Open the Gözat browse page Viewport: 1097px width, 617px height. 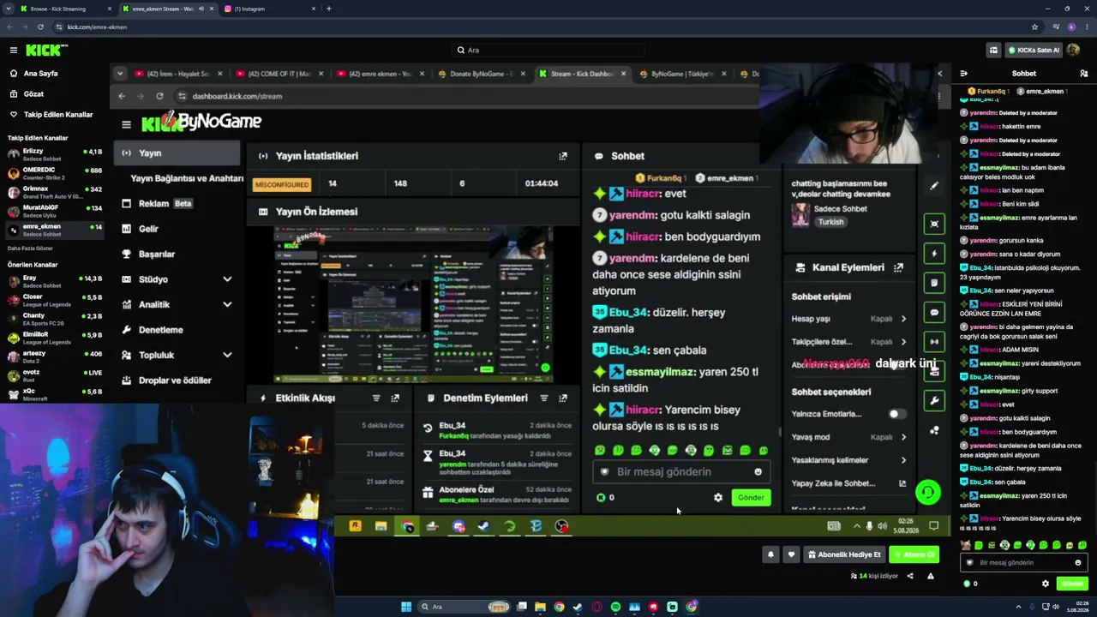tap(33, 93)
